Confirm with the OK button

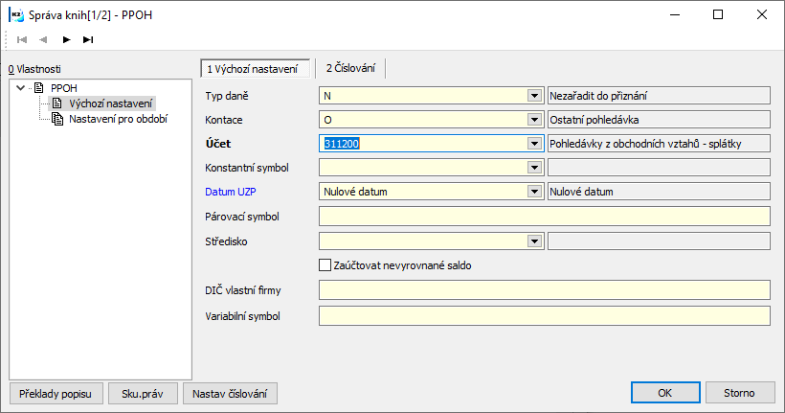665,393
